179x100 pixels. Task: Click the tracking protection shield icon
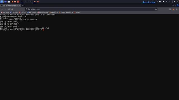[x=26, y=9]
